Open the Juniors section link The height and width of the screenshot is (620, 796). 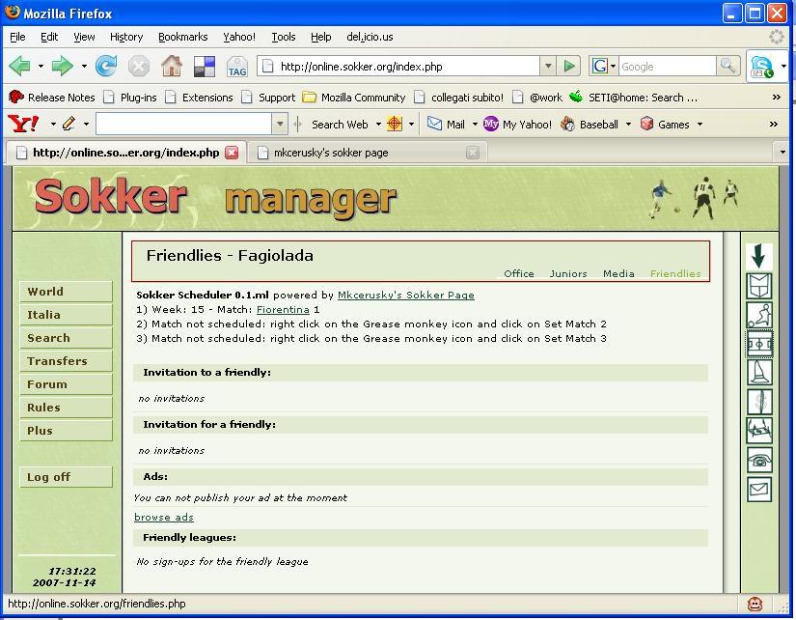[x=568, y=273]
